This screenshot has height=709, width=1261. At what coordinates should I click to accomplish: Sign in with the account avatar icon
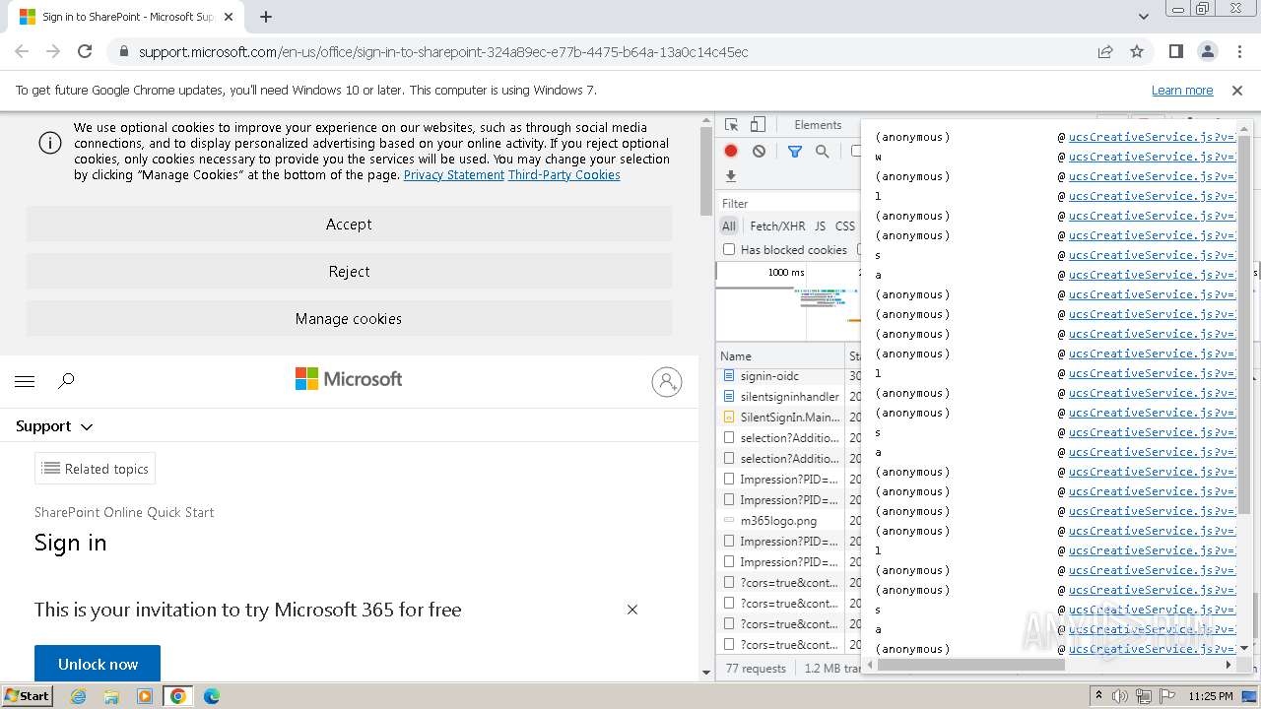667,381
